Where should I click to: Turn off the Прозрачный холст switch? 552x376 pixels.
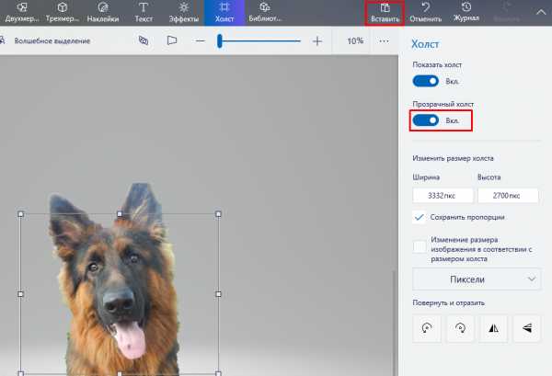[426, 120]
